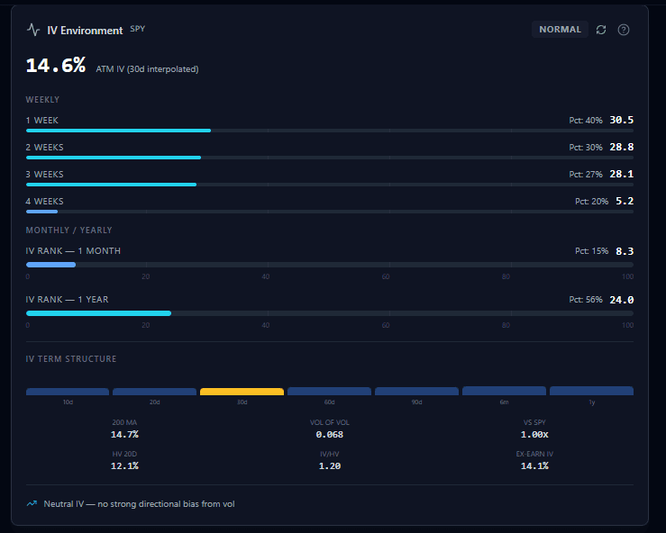
Task: Click the EX-EARN IV value 14.1%
Action: 534,466
